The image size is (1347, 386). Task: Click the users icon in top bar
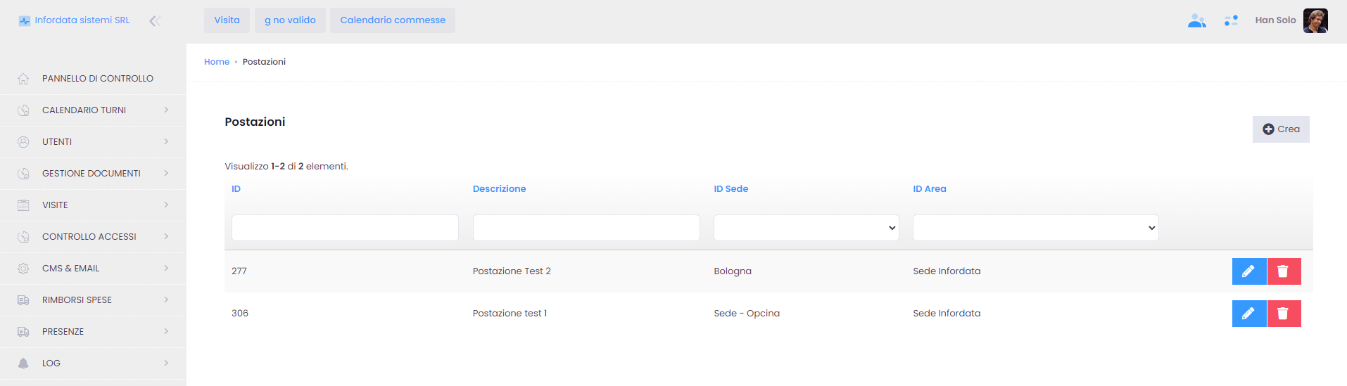[x=1196, y=21]
